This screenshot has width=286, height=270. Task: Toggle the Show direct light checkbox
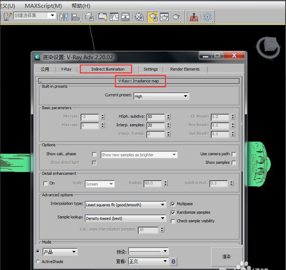(94, 163)
